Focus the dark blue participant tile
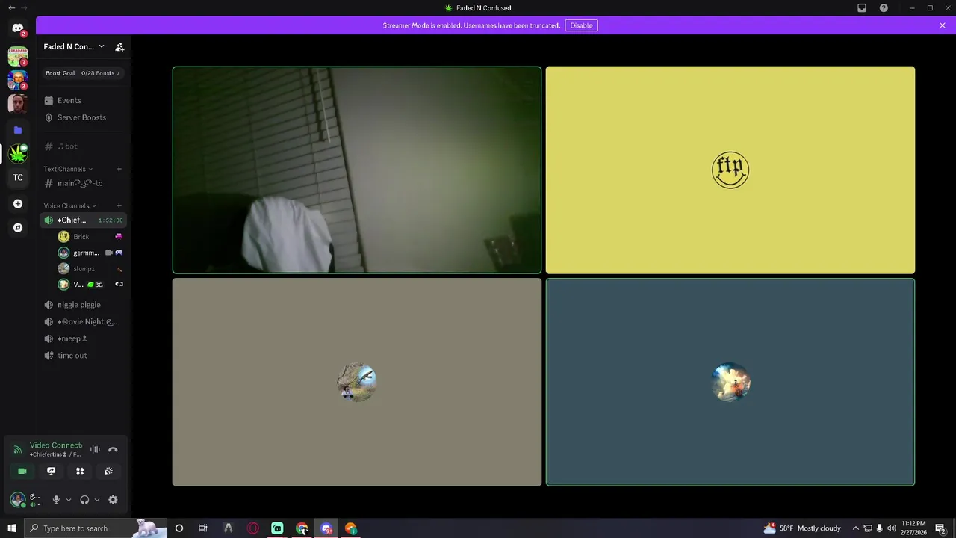Screen dimensions: 956x538 click(x=730, y=383)
